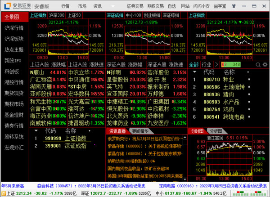The width and height of the screenshot is (270, 197).
Task: Select 期权市场 in the sidebar
Action: (14, 104)
